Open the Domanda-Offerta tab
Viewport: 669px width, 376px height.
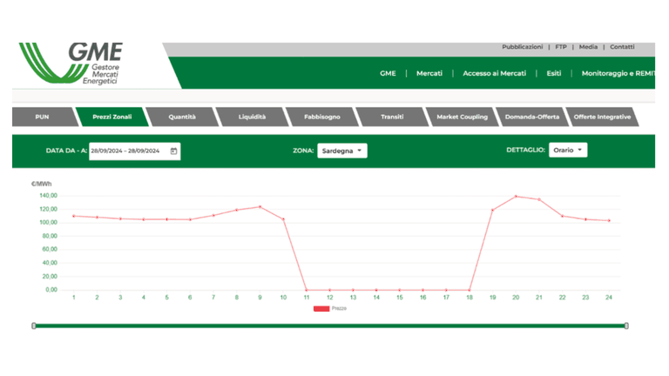[x=531, y=117]
